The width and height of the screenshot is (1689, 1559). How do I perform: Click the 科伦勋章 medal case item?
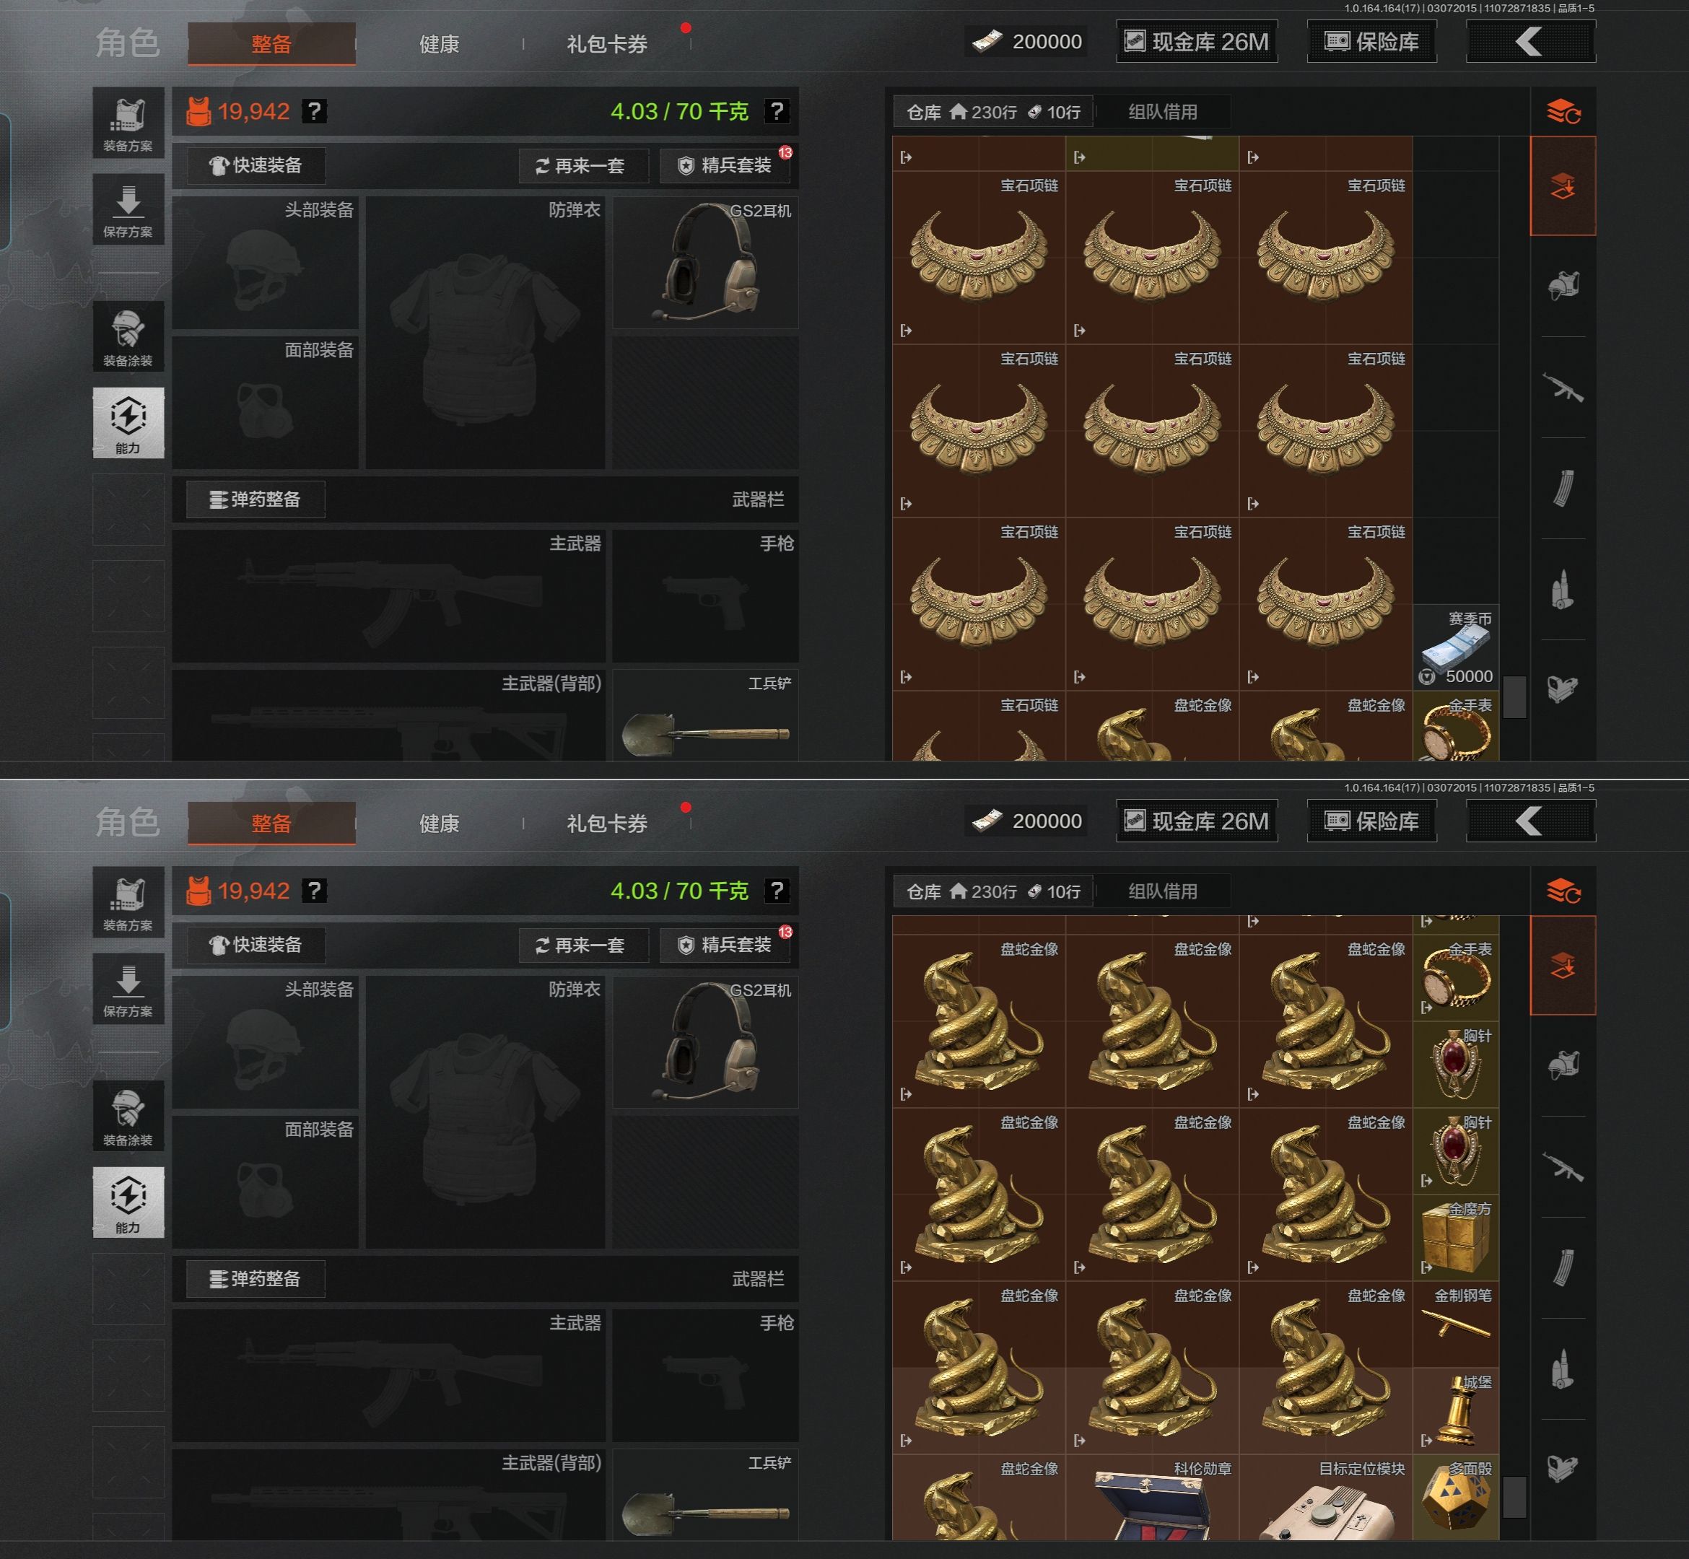tap(1153, 1498)
